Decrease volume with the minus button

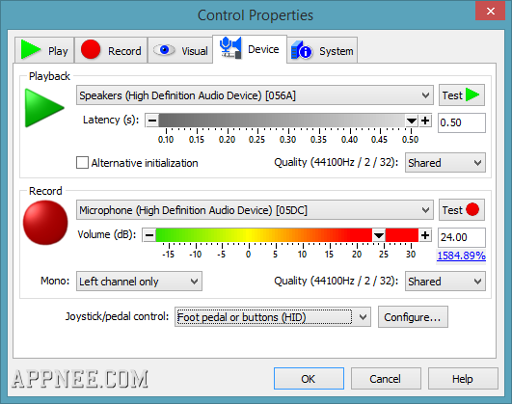pos(149,235)
